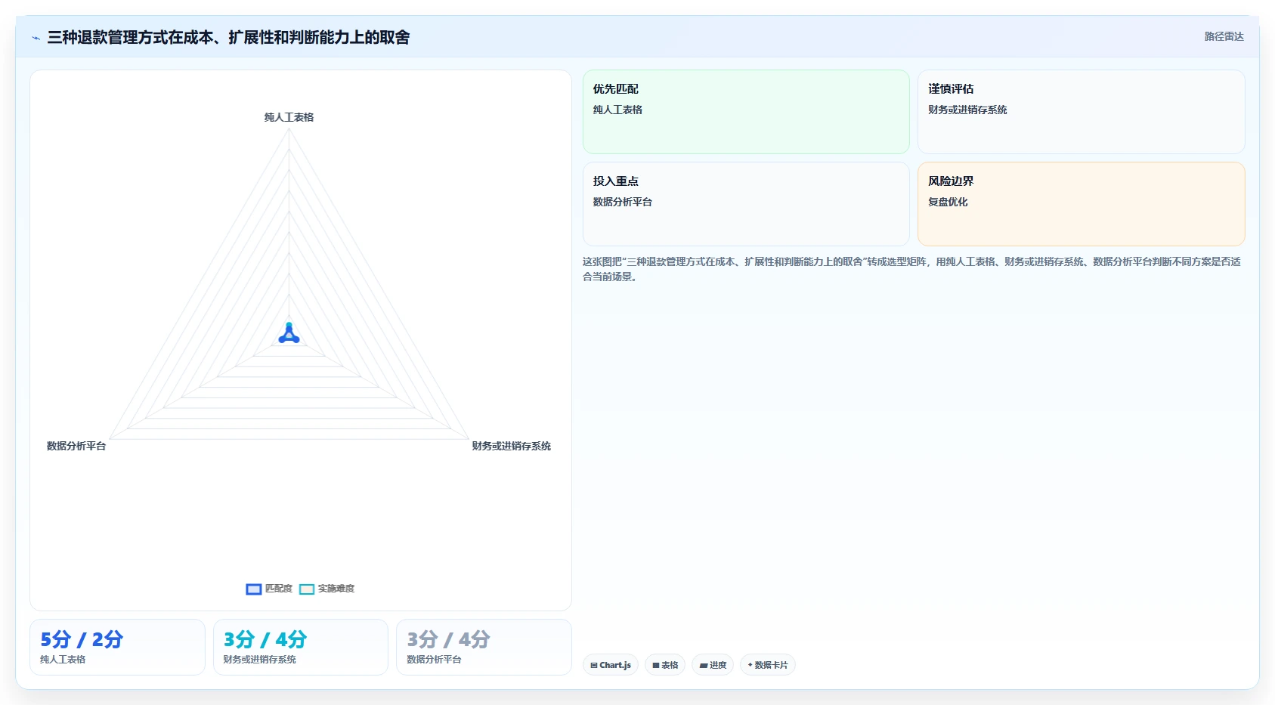Click the 数据分析平台 radar axis label
The width and height of the screenshot is (1275, 705).
(76, 446)
